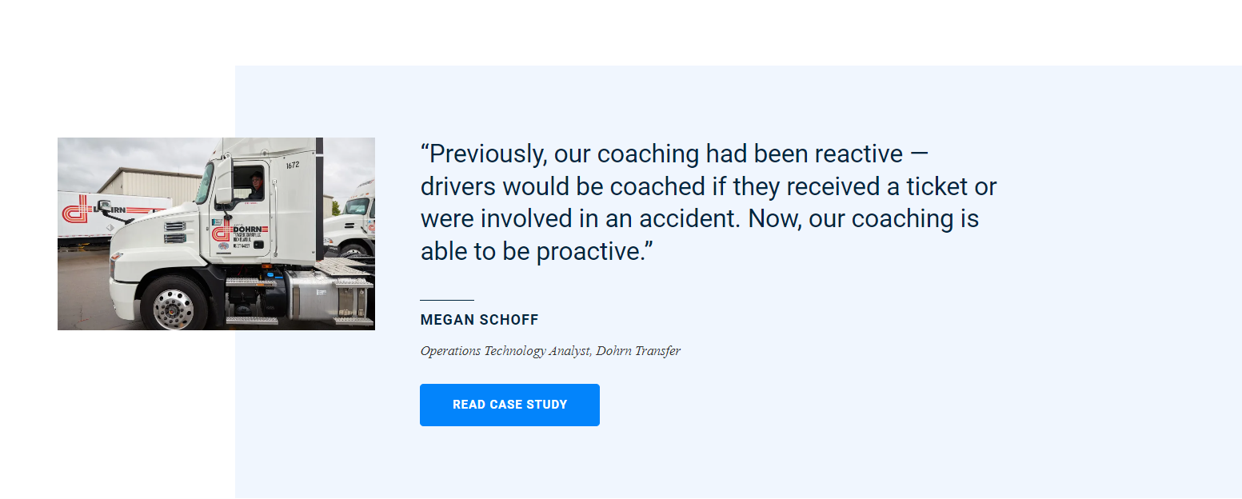Click the metal cab steps below the door
Viewport: 1242px width, 499px height.
tap(251, 301)
